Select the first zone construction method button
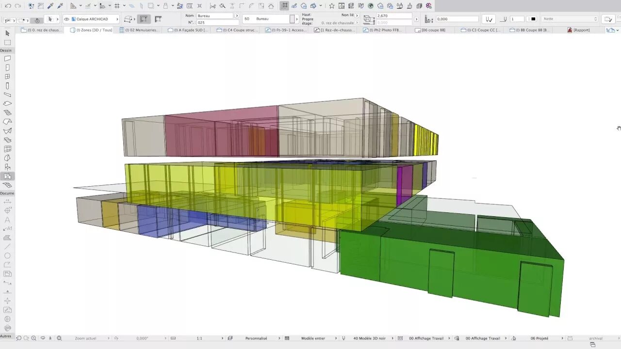Screen dimensions: 621x349 (144, 19)
